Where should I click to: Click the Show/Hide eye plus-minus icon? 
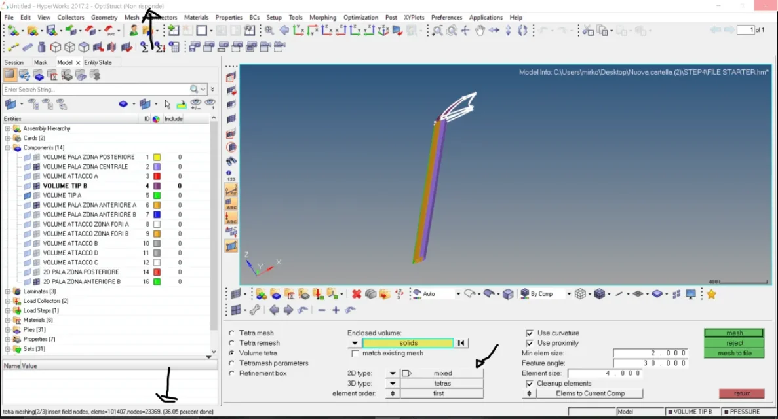click(x=196, y=103)
